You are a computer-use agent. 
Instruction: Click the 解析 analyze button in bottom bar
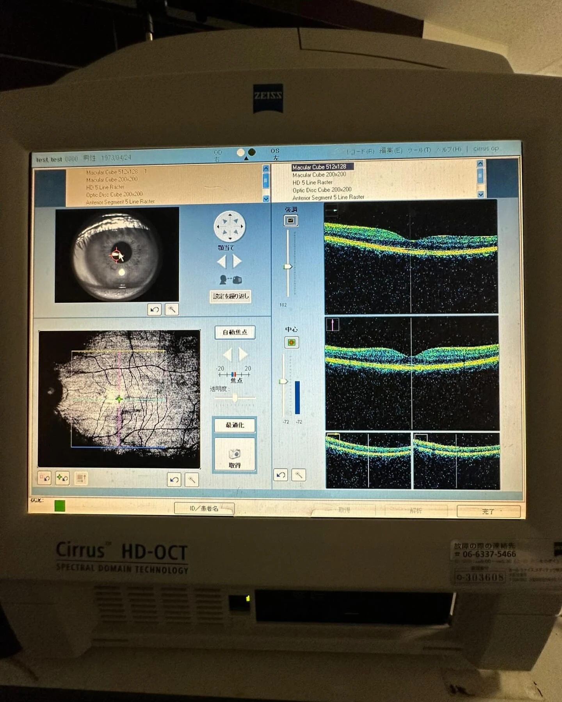click(x=416, y=511)
